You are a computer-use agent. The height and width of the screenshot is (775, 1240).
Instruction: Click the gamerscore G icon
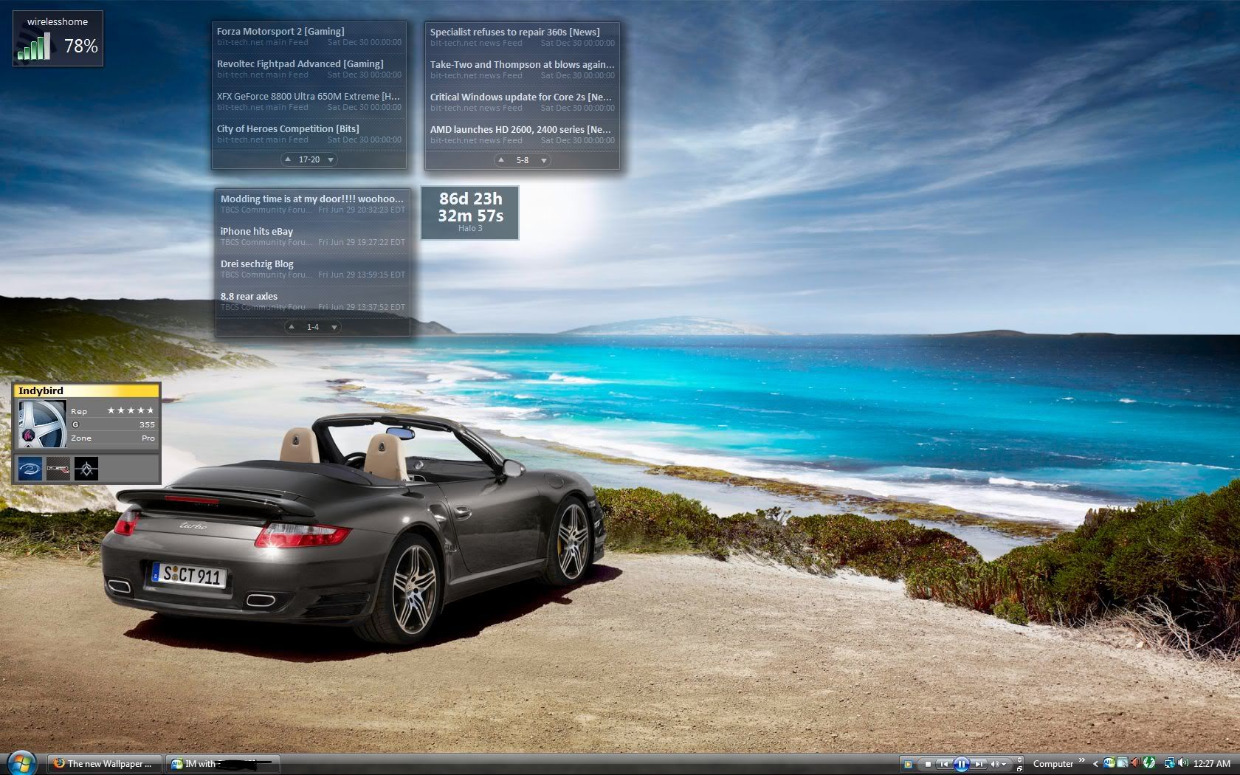coord(75,424)
